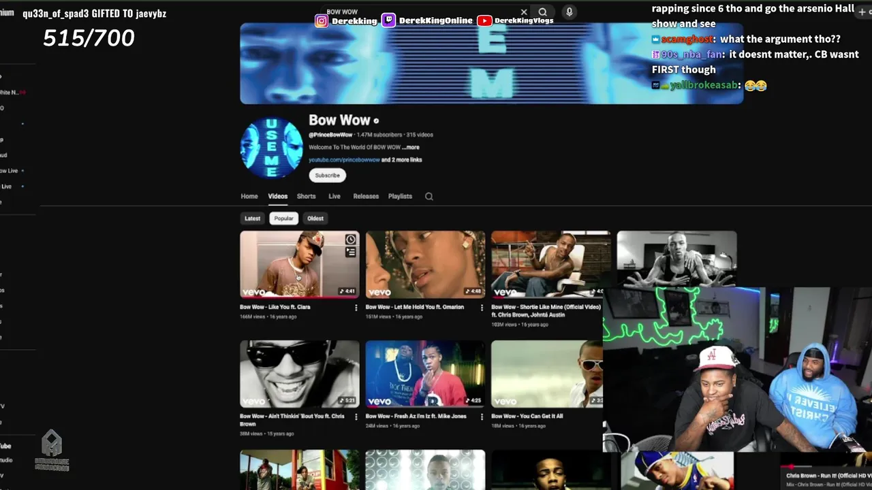Open the black-and-white thumbnail after Shortie Like Mine
Image resolution: width=872 pixels, height=490 pixels.
click(x=676, y=259)
